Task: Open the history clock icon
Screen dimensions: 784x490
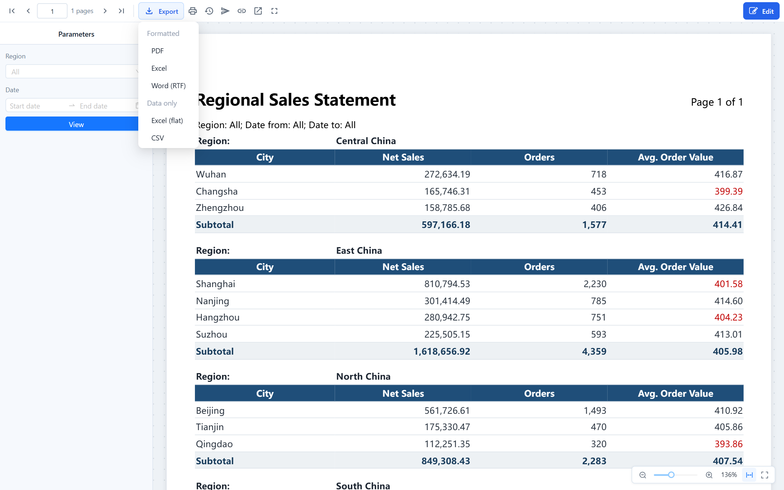Action: tap(209, 11)
